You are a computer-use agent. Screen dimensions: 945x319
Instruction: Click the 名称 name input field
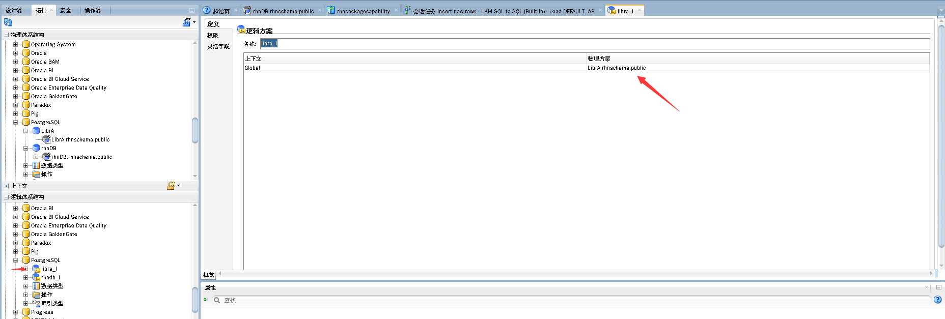pos(595,43)
